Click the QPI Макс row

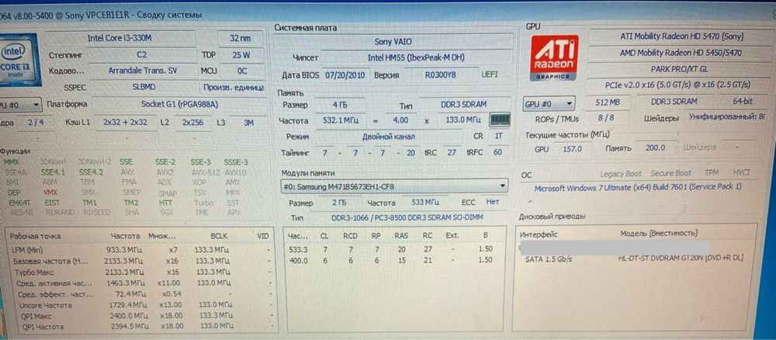tap(141, 316)
